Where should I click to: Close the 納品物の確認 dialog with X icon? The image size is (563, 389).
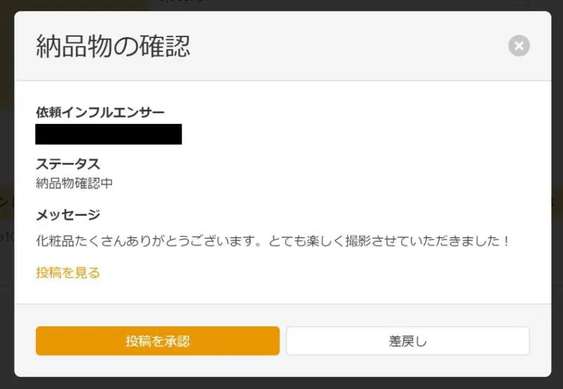tap(519, 46)
